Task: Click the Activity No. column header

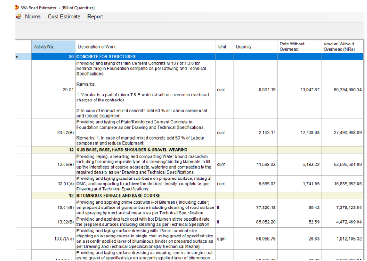Action: (44, 47)
